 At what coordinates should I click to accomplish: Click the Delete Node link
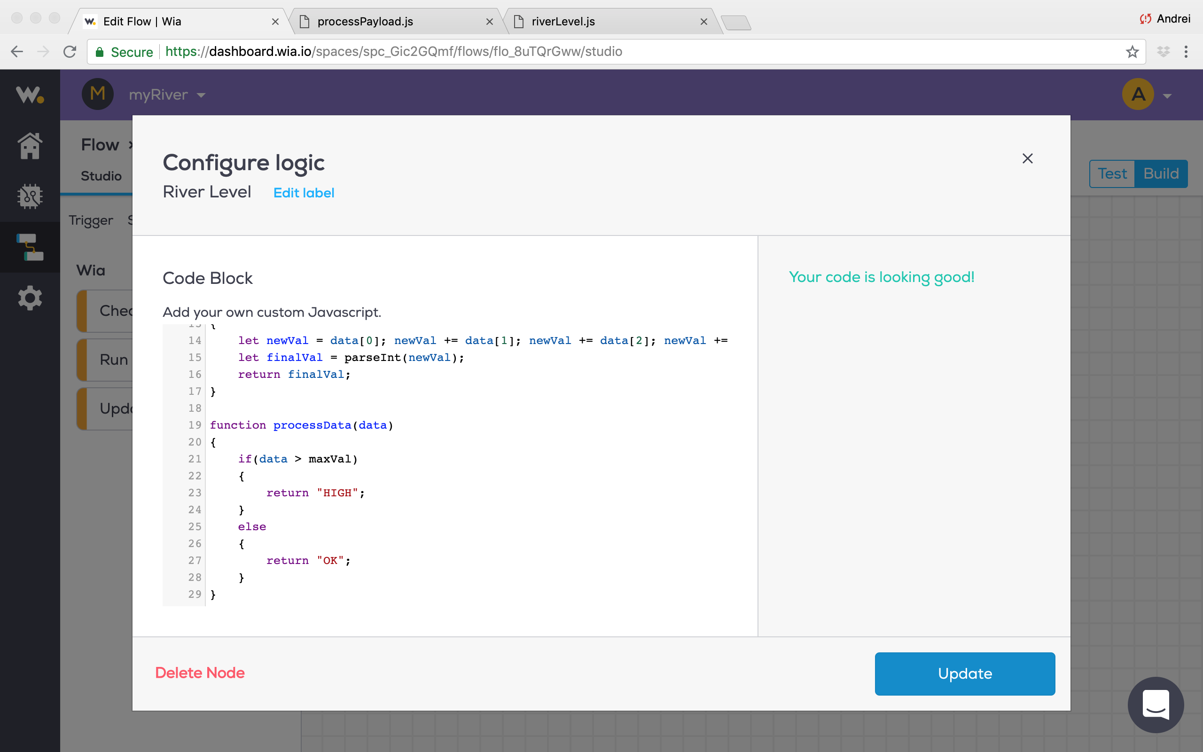(200, 673)
